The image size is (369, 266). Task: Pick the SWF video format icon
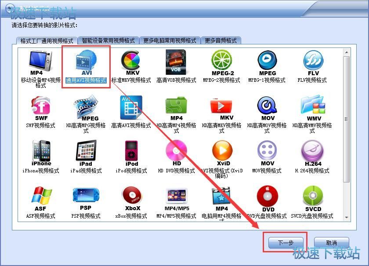41,109
